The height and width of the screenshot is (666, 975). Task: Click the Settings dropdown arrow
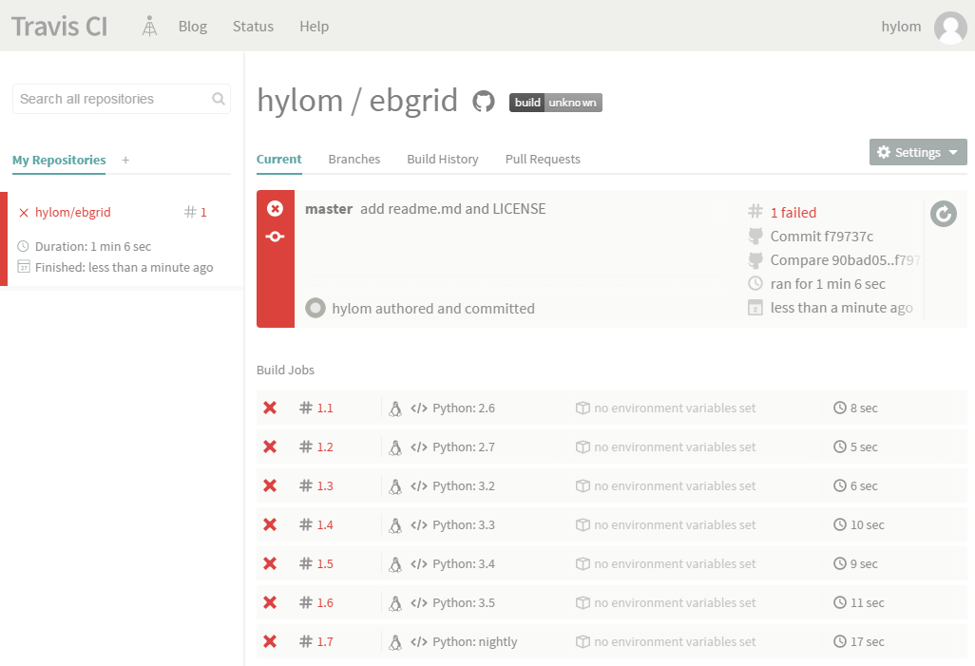pyautogui.click(x=953, y=152)
